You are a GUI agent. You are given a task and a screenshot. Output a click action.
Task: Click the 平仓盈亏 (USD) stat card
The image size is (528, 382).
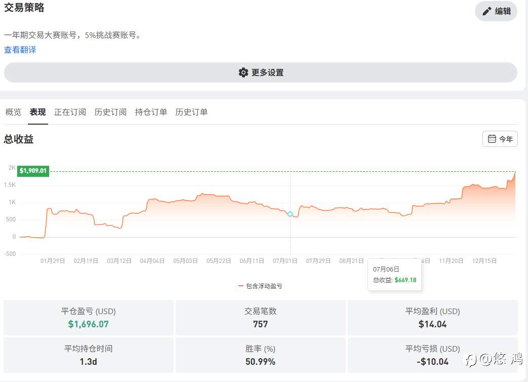click(89, 318)
